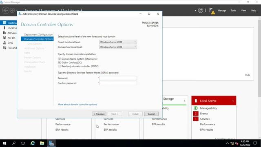Click Server Manager taskbar icon

[x=51, y=143]
